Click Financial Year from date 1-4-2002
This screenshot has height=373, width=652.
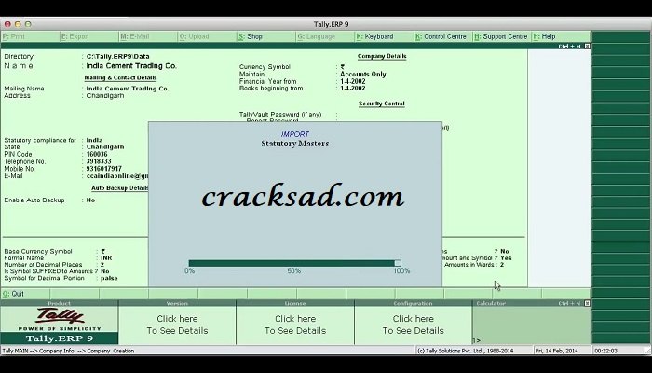coord(353,82)
